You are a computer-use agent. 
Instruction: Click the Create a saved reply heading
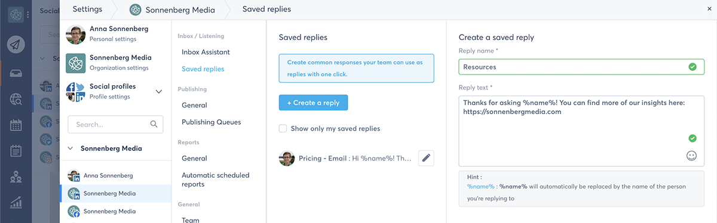(497, 37)
